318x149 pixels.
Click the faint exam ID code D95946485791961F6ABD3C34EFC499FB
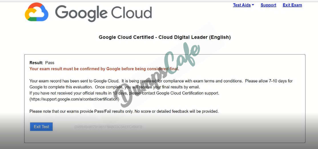tap(108, 127)
